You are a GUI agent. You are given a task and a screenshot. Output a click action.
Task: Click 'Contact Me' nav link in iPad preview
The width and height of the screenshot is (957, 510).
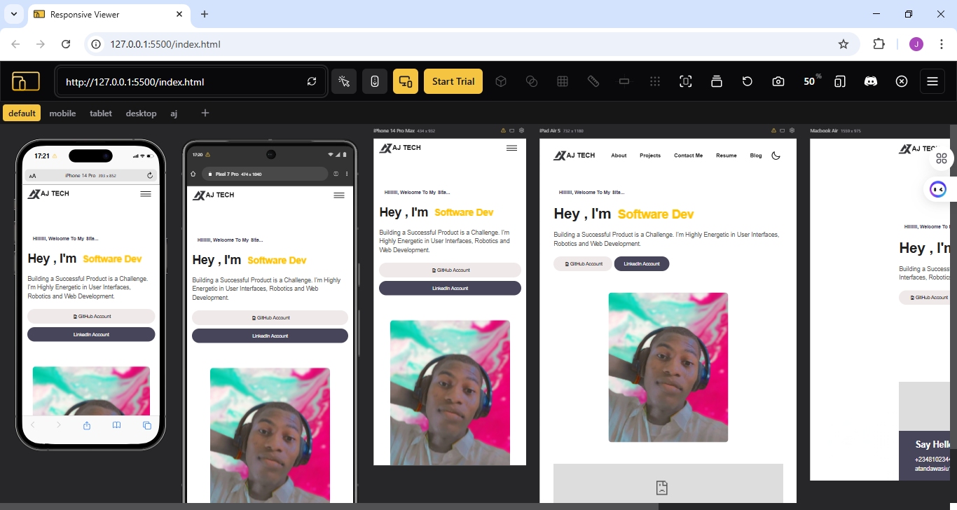click(688, 156)
